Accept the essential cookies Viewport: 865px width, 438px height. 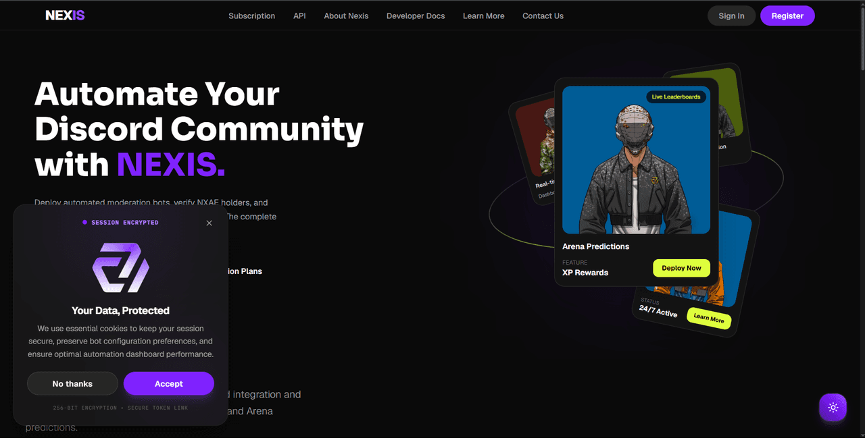[168, 383]
